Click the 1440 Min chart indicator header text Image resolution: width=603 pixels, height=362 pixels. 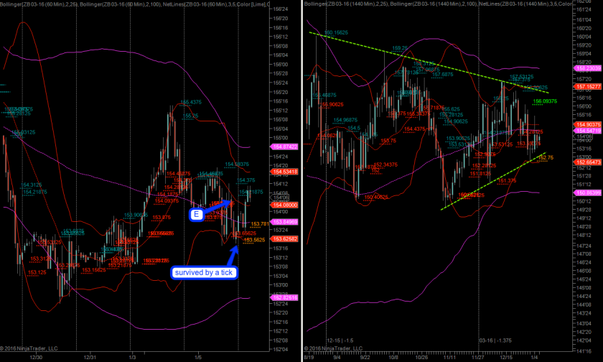pos(438,4)
